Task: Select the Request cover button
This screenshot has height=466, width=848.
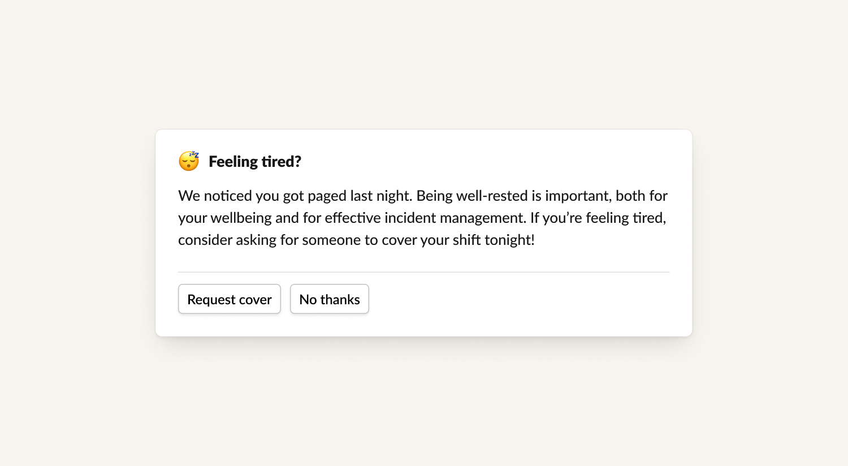Action: point(230,299)
